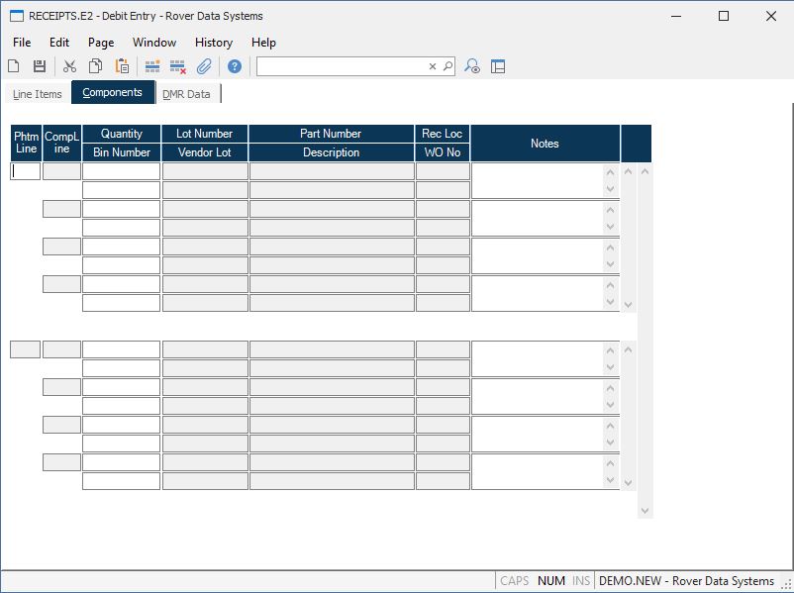Clear the toolbar search box with X
This screenshot has height=593, width=794.
pos(433,66)
